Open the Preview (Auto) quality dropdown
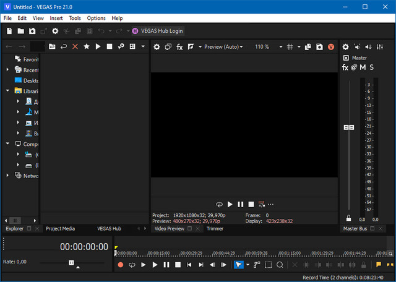The width and height of the screenshot is (396, 282). [223, 47]
